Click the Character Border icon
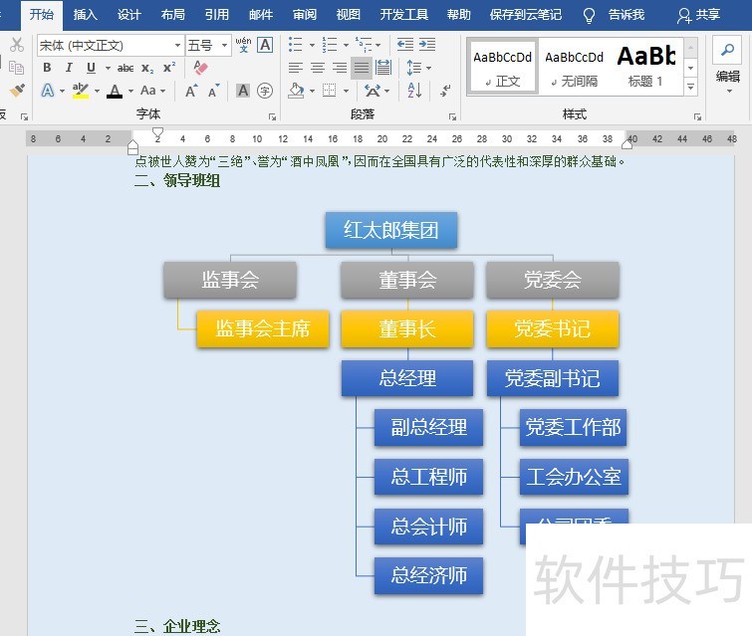Image resolution: width=752 pixels, height=636 pixels. point(265,45)
